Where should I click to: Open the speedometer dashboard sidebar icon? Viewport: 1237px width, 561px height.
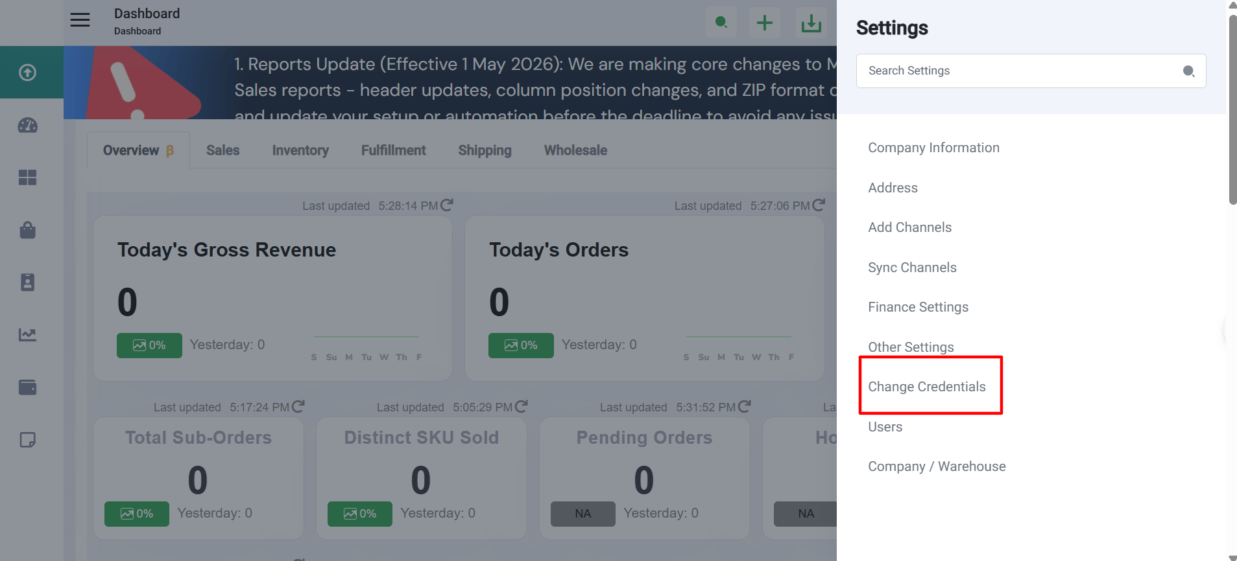coord(27,125)
